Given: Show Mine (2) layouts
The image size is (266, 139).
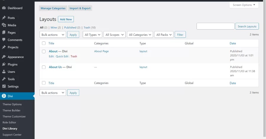Looking at the screenshot, I should click(x=56, y=28).
